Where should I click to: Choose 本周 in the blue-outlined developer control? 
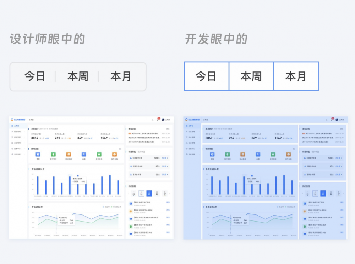pos(251,76)
